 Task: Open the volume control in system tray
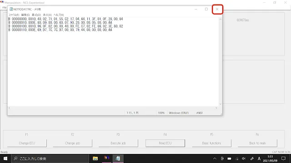(x=244, y=158)
